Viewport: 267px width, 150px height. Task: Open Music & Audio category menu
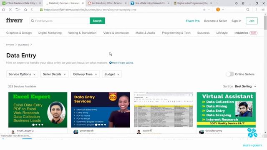145,33
